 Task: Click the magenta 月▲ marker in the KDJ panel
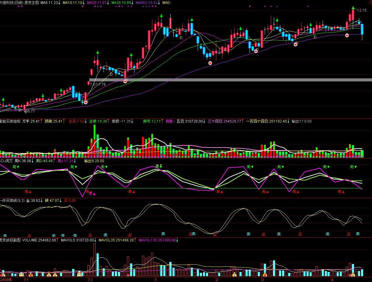(x=92, y=194)
